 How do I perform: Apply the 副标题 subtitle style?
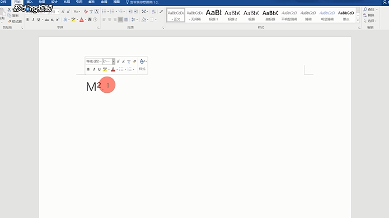tap(270, 15)
